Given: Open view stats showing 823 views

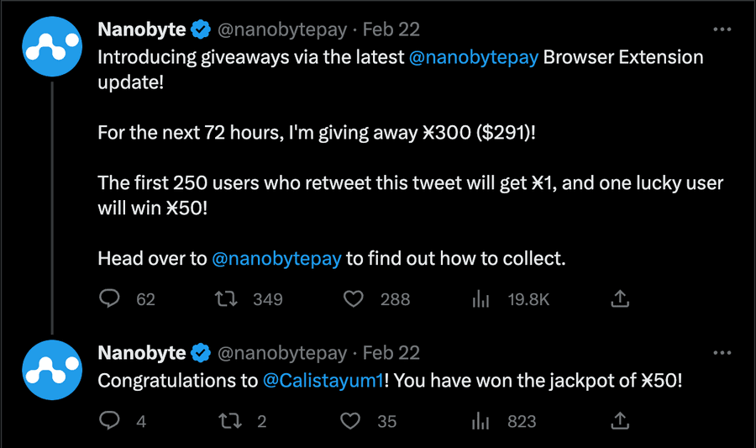Looking at the screenshot, I should pos(480,421).
